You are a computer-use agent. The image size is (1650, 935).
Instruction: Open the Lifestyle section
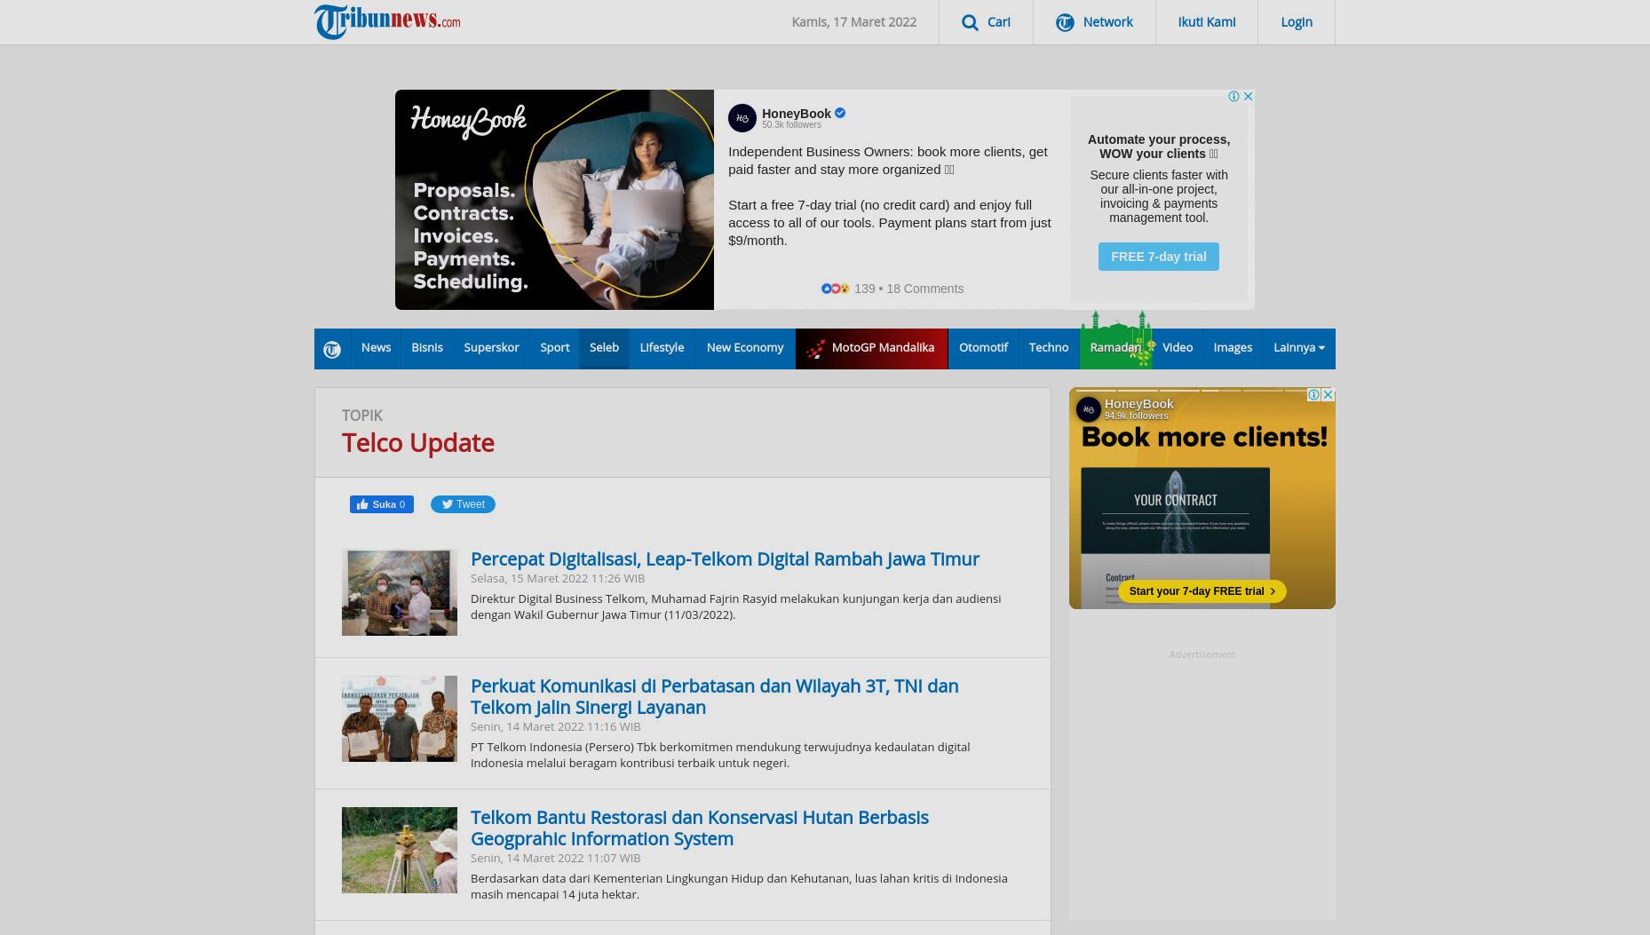pos(662,348)
